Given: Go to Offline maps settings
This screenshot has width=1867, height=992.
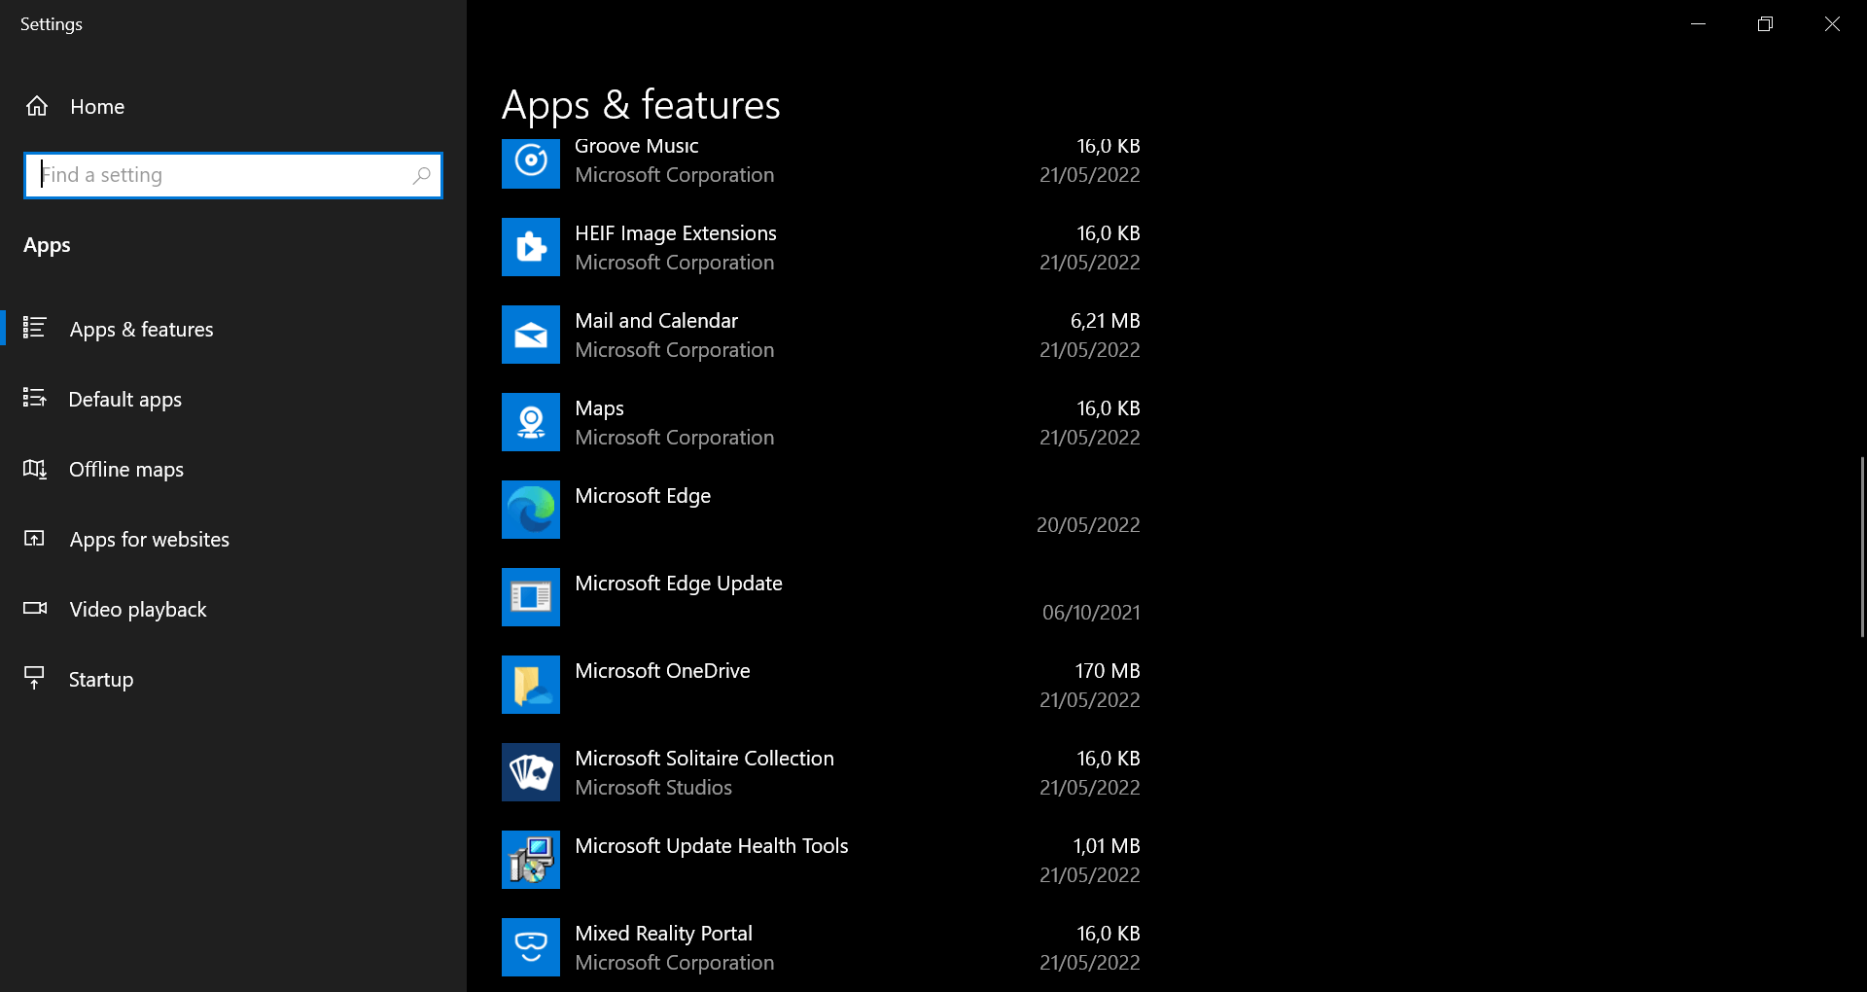Looking at the screenshot, I should click(233, 469).
